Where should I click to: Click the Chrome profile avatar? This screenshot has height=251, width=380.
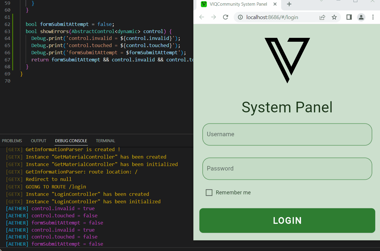click(361, 17)
